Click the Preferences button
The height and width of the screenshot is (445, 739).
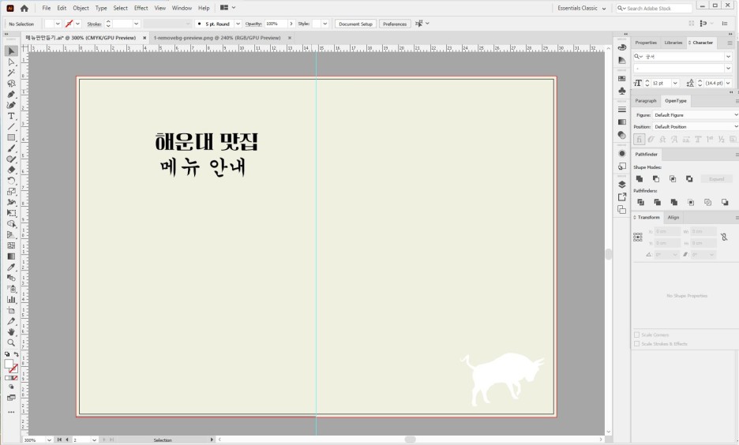tap(395, 24)
